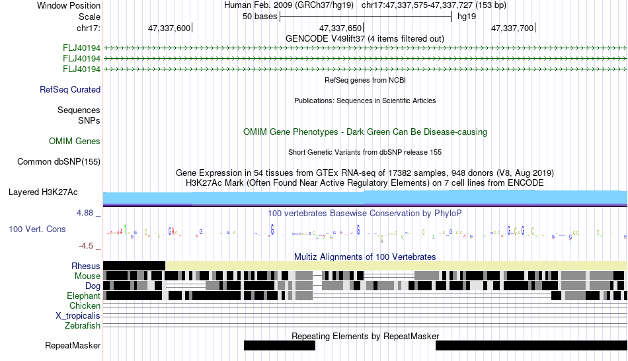Click Short Genetic Variants from dbSNP title
628x361 pixels.
365,152
